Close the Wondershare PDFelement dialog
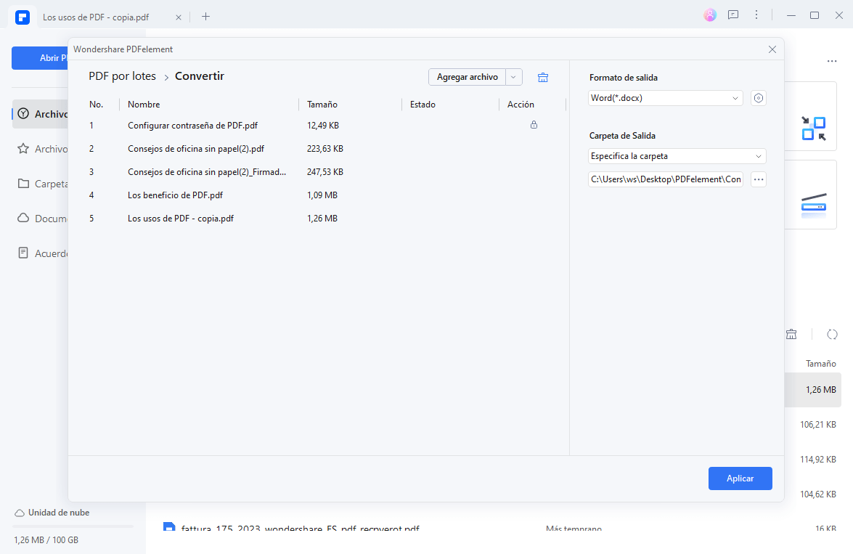 [x=772, y=49]
